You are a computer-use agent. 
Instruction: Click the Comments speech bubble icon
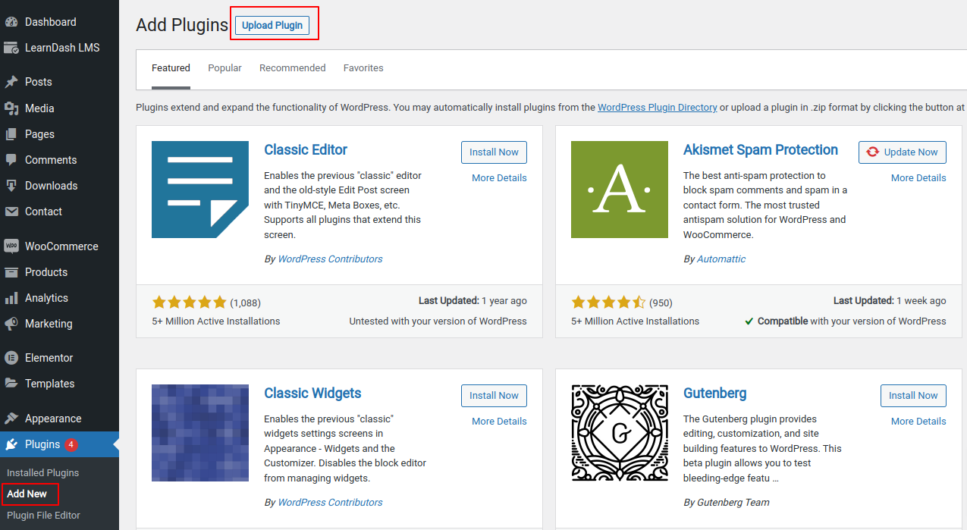click(x=11, y=160)
